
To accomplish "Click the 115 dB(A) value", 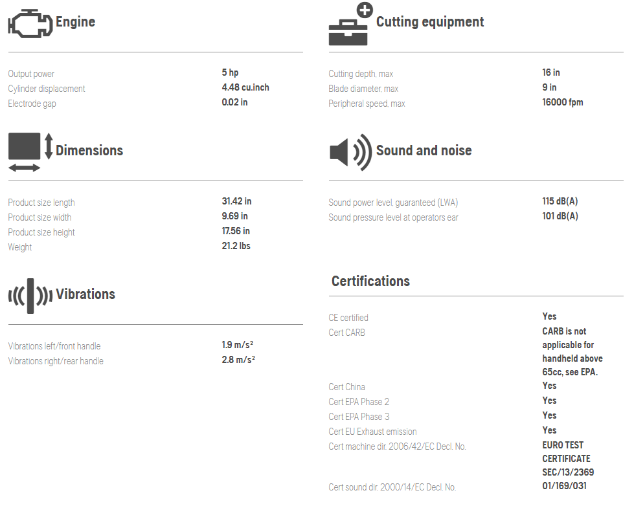I will 560,201.
